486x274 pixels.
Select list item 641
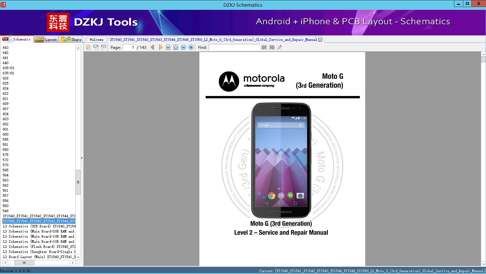pyautogui.click(x=6, y=58)
